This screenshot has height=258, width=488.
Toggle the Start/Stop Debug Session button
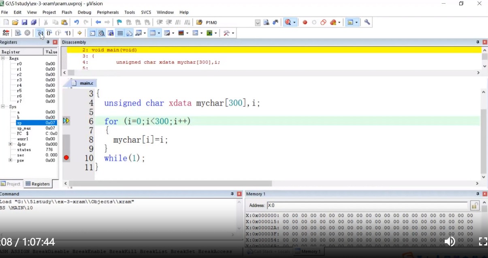pyautogui.click(x=288, y=23)
